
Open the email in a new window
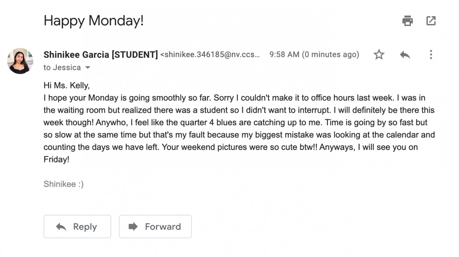(x=431, y=21)
